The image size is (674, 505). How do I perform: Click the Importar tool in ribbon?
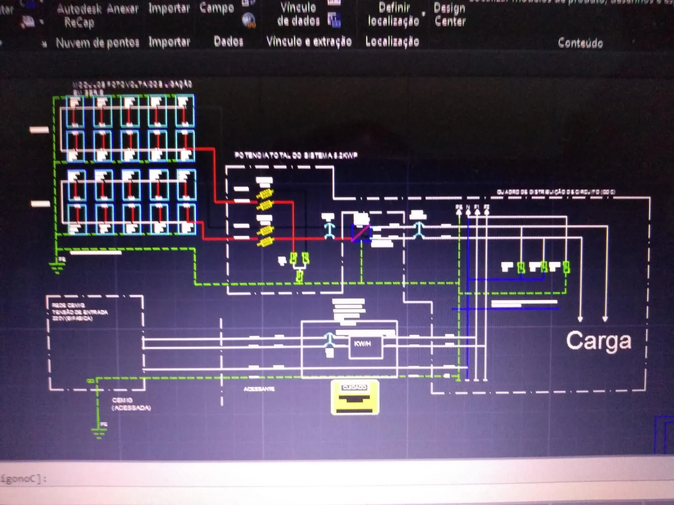169,8
